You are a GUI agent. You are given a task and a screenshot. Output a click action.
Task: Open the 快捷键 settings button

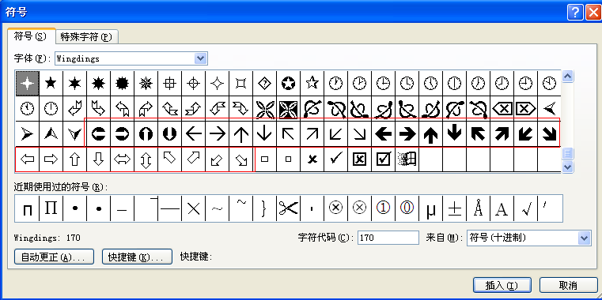(137, 257)
